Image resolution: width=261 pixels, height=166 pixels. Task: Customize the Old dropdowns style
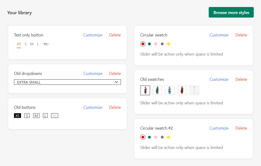point(93,73)
